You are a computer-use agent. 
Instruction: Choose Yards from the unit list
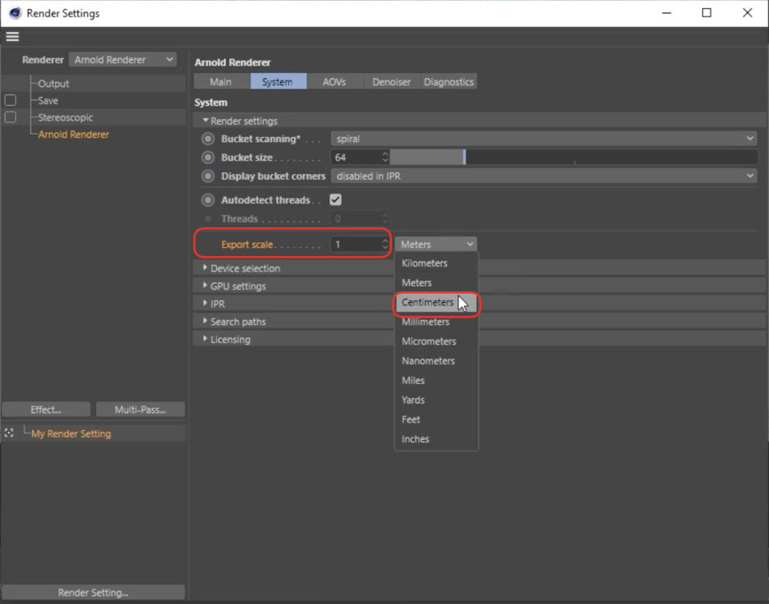pos(436,400)
